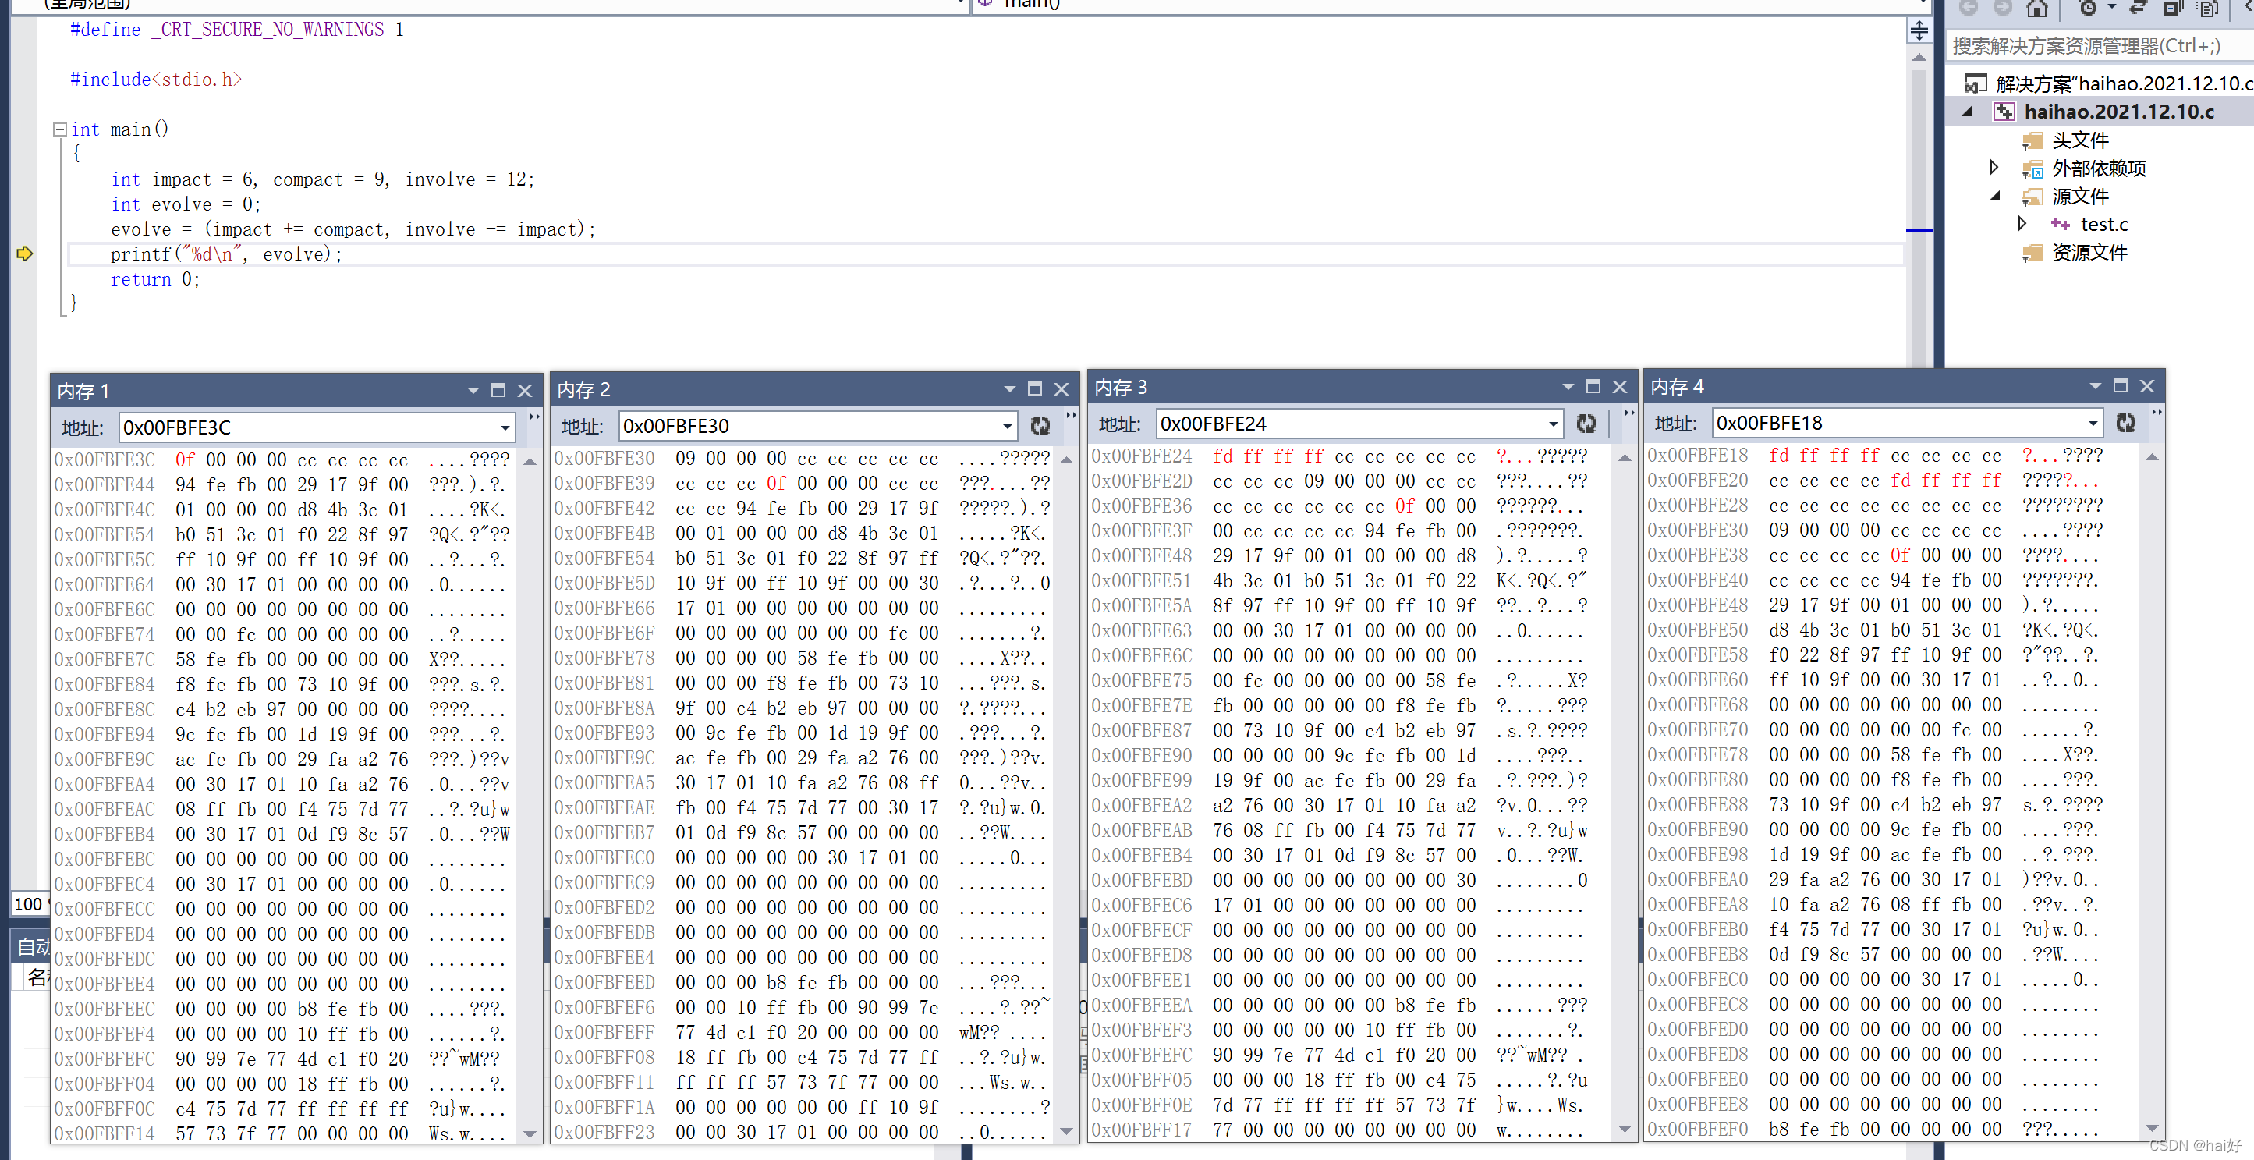Image resolution: width=2254 pixels, height=1160 pixels.
Task: Open the 内存 4 window position menu
Action: point(2095,386)
